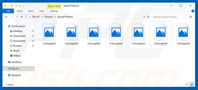
Task: Select This PC in the breadcrumb
Action: point(36,17)
